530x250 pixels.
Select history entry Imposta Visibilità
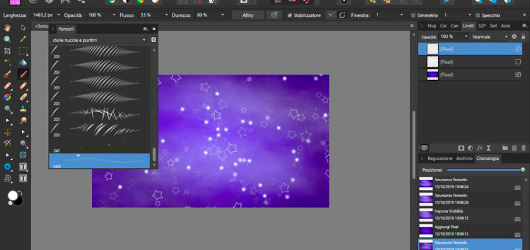pyautogui.click(x=470, y=214)
